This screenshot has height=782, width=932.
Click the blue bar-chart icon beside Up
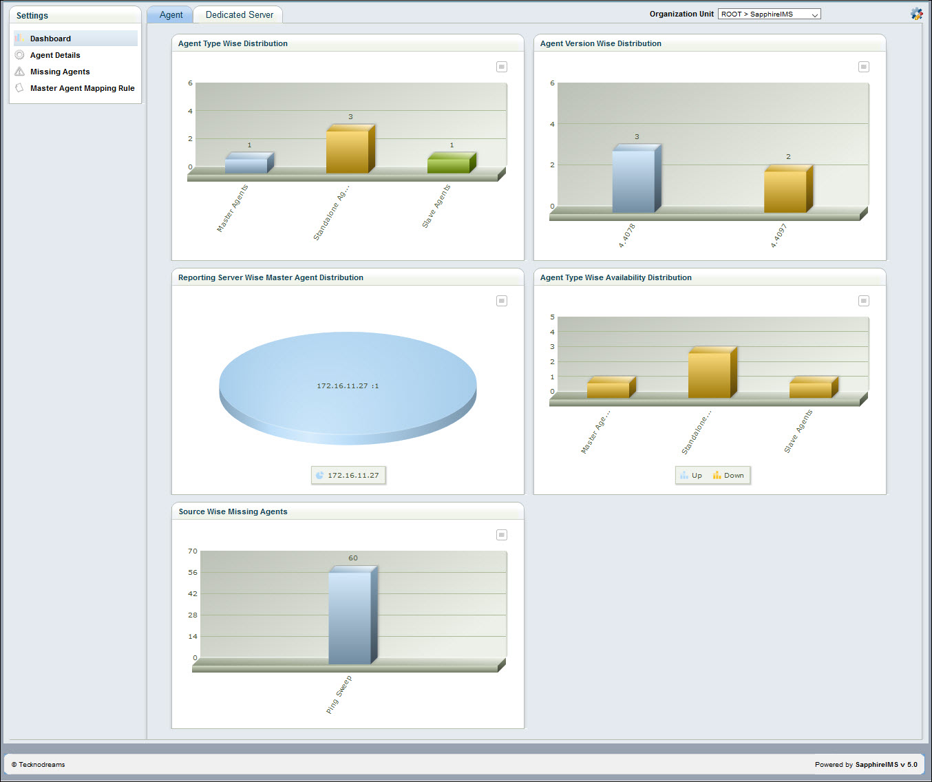[x=685, y=475]
